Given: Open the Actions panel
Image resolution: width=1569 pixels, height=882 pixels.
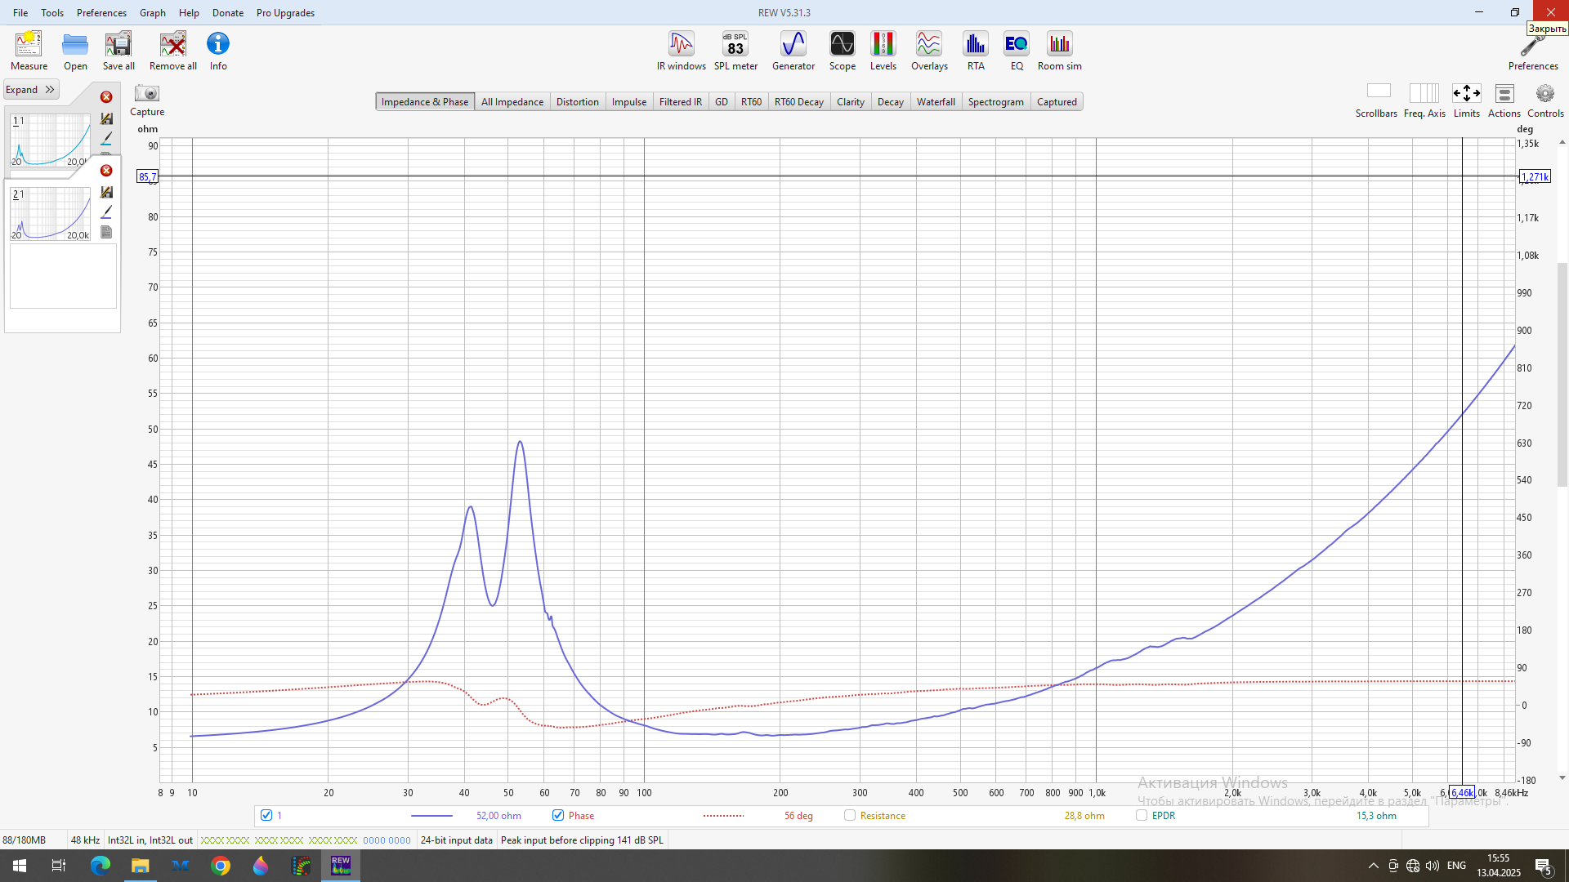Looking at the screenshot, I should [1504, 100].
